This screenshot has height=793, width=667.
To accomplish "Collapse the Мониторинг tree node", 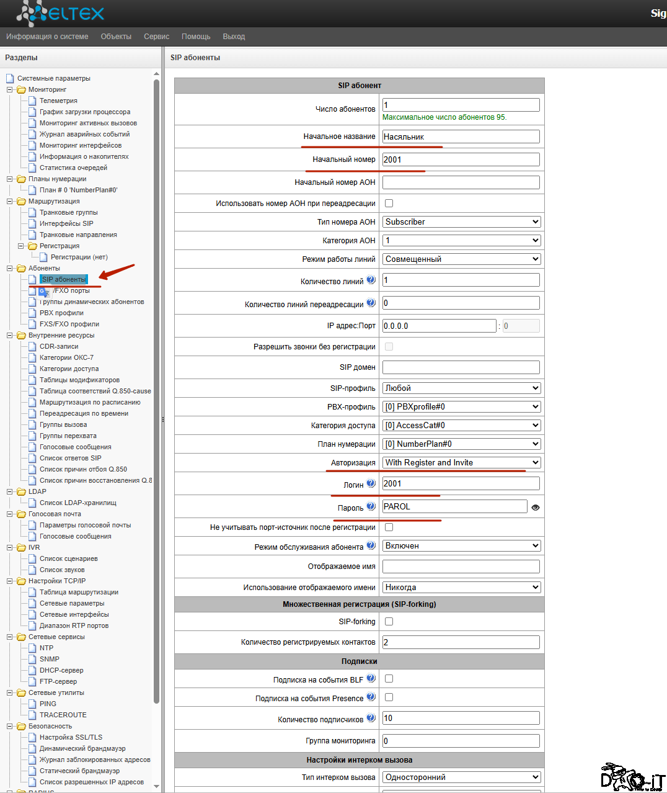I will pos(10,89).
